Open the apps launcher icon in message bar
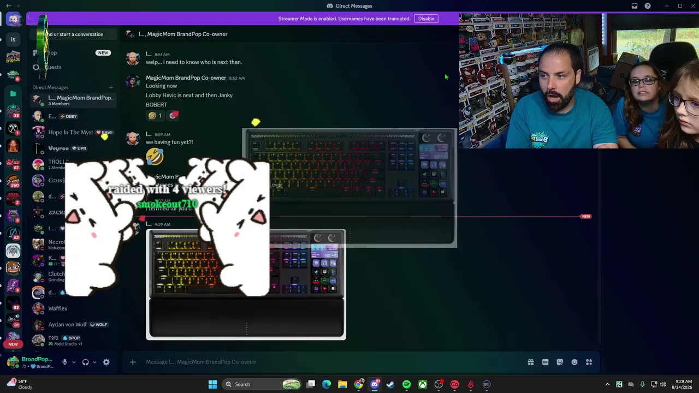 pos(589,362)
